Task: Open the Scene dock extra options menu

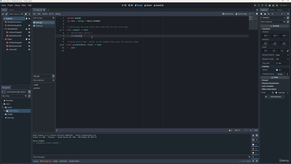Action: (29, 14)
